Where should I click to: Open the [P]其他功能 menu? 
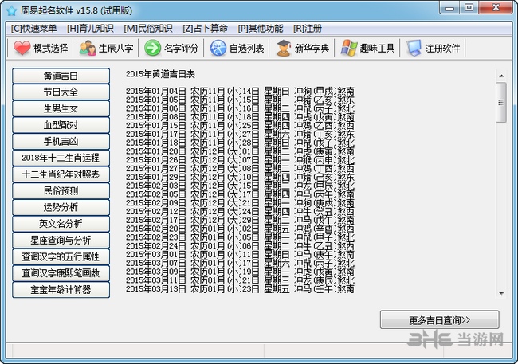[x=261, y=29]
